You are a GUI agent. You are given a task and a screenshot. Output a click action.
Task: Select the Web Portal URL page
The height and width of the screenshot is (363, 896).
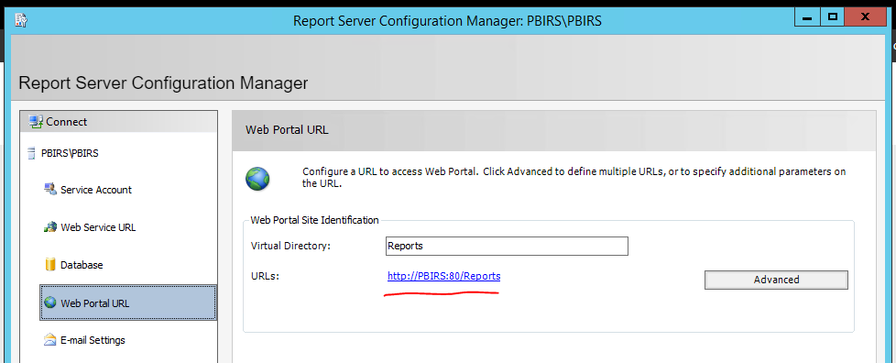click(128, 302)
